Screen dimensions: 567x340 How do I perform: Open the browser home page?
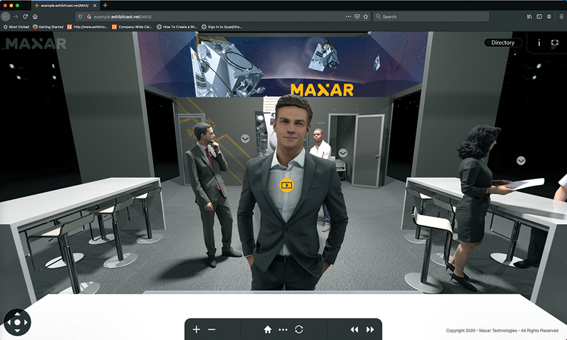tap(35, 16)
